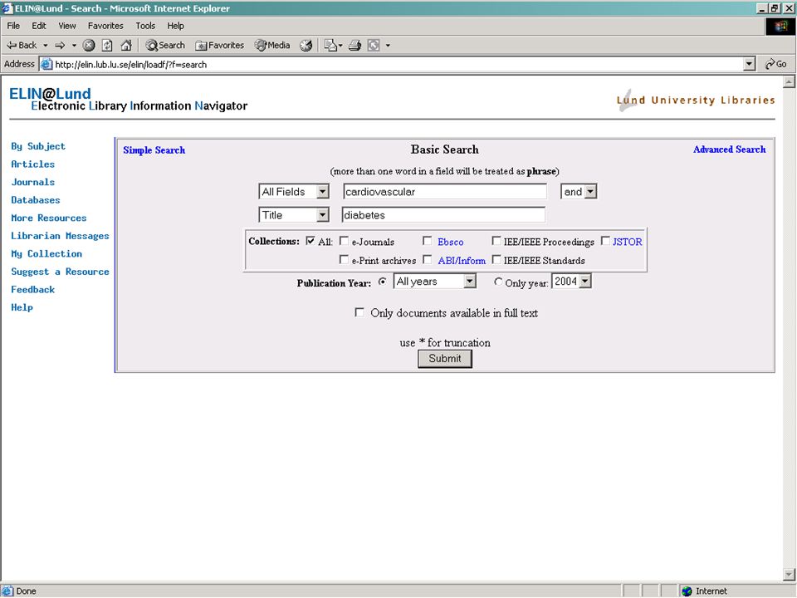Expand the address bar history dropdown
The height and width of the screenshot is (598, 797).
click(x=749, y=64)
